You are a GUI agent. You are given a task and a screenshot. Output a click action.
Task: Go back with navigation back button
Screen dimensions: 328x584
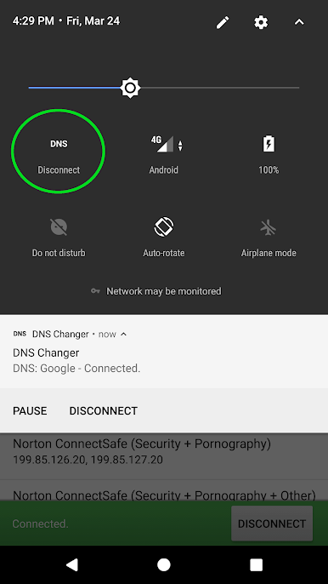71,564
